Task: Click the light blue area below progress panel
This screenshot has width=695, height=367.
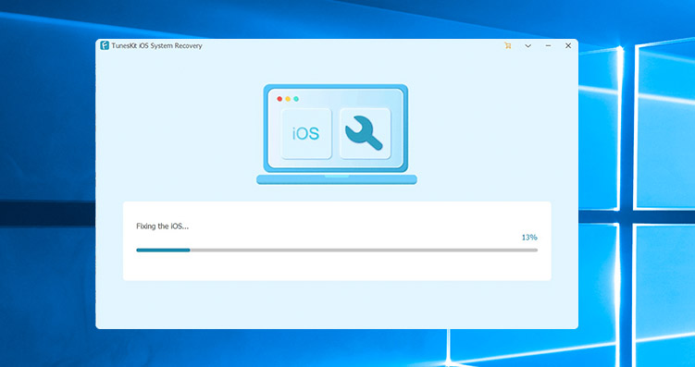Action: click(x=337, y=304)
